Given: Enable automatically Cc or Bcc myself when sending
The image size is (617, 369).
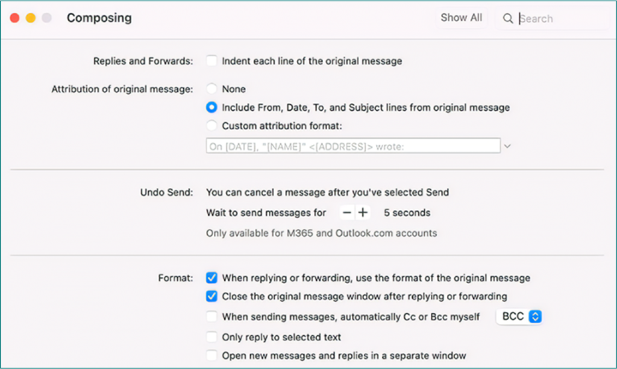Looking at the screenshot, I should pyautogui.click(x=211, y=315).
